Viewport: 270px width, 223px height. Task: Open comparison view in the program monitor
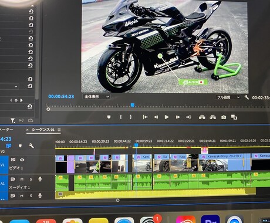[x=234, y=117]
